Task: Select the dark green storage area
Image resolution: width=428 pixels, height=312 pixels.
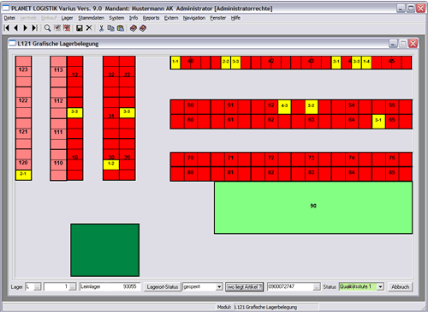Action: pos(105,250)
